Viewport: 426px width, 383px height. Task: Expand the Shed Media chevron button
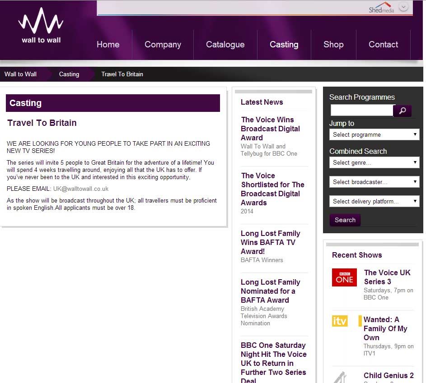pos(404,7)
